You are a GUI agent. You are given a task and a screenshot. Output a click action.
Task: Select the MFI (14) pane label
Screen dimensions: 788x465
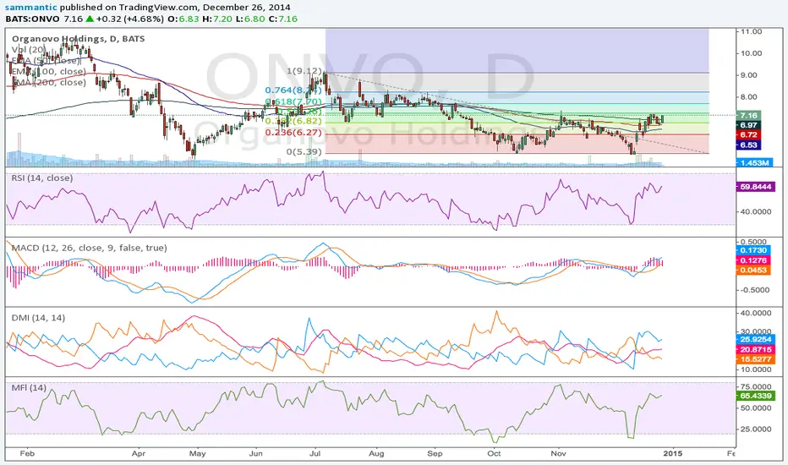tap(29, 387)
